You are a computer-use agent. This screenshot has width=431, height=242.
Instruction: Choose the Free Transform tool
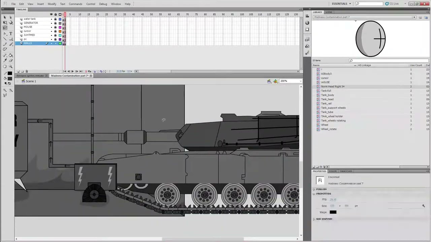click(x=5, y=23)
